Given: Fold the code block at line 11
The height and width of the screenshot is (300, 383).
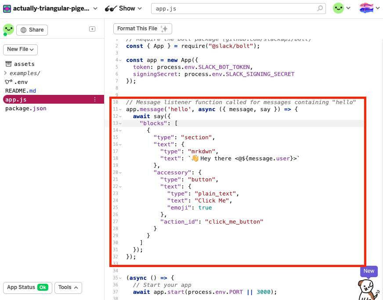Looking at the screenshot, I should [119, 109].
